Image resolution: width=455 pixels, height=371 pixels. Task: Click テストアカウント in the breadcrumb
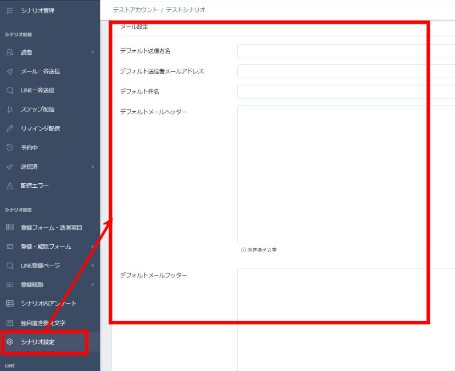(135, 10)
